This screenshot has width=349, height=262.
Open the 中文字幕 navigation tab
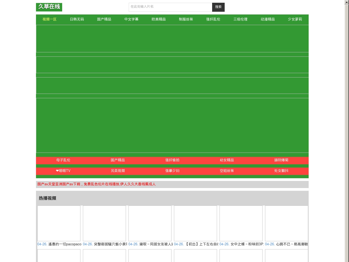(x=131, y=19)
